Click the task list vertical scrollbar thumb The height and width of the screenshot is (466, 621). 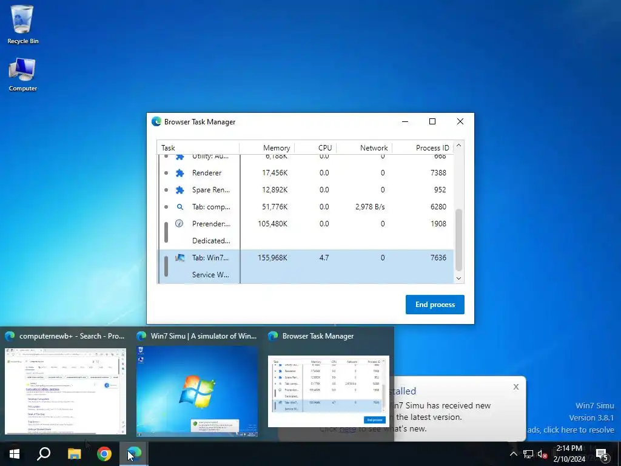[458, 240]
